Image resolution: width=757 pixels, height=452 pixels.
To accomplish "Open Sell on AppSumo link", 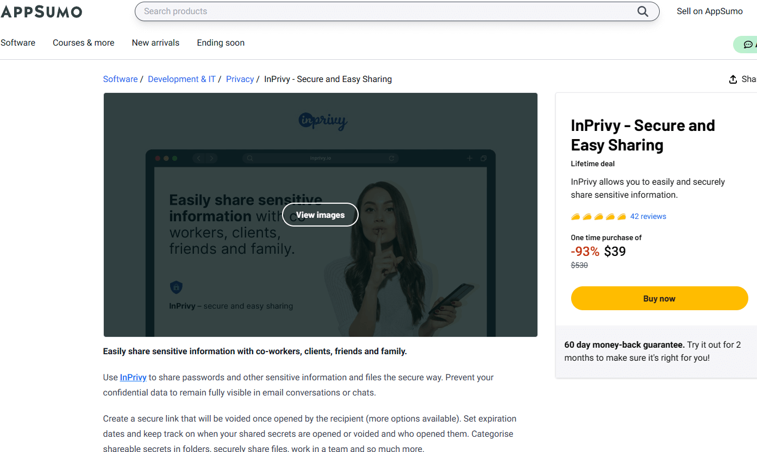I will (709, 11).
